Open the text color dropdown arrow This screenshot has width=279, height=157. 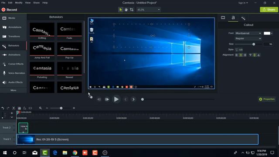pos(272,34)
